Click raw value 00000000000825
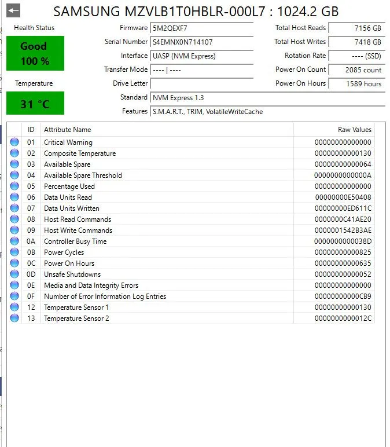390x447 pixels. point(343,252)
